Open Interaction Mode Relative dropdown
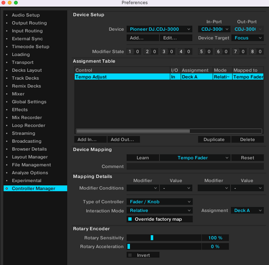 tap(160, 211)
